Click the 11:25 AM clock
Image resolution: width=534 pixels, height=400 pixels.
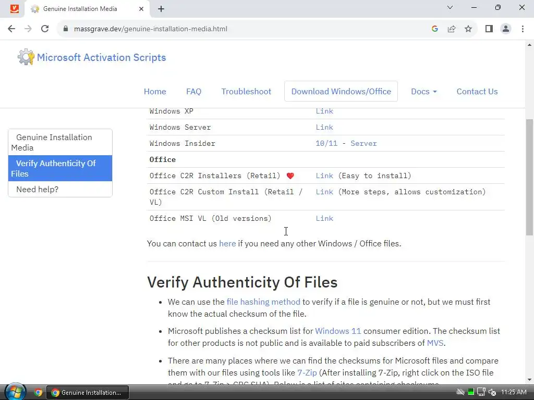coord(514,392)
